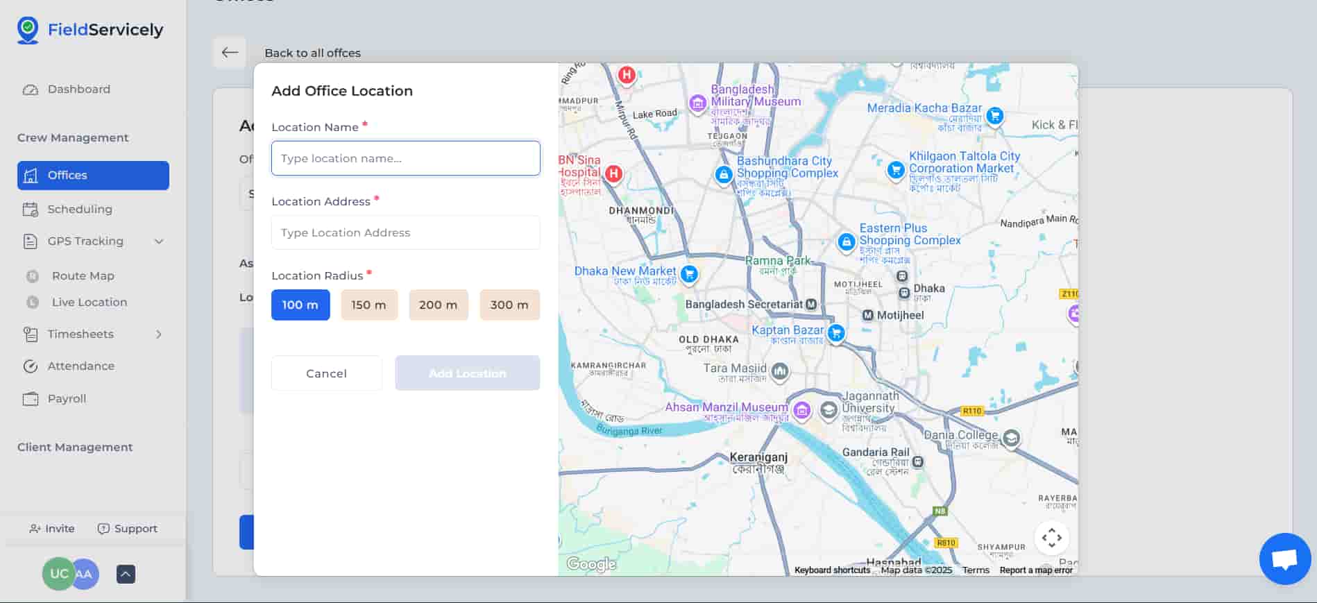Click the back arrow button
This screenshot has width=1317, height=603.
pyautogui.click(x=230, y=52)
